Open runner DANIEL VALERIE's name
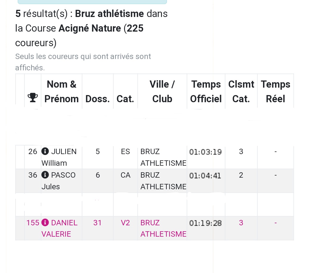The image size is (320, 273). point(59,228)
